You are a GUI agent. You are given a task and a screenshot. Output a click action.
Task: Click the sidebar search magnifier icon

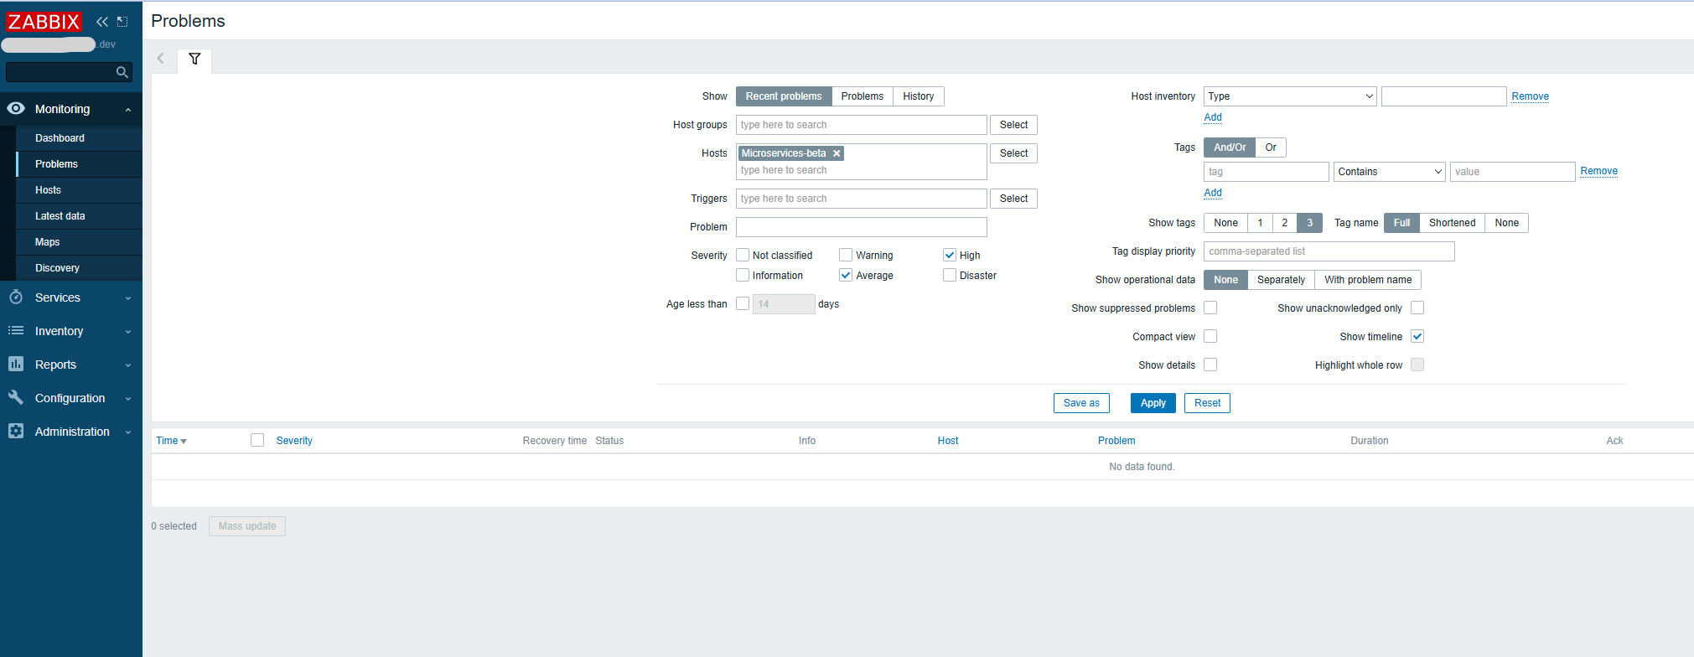[x=122, y=72]
